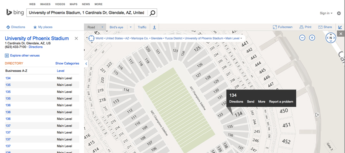Click Send in the 134 popup

click(250, 102)
